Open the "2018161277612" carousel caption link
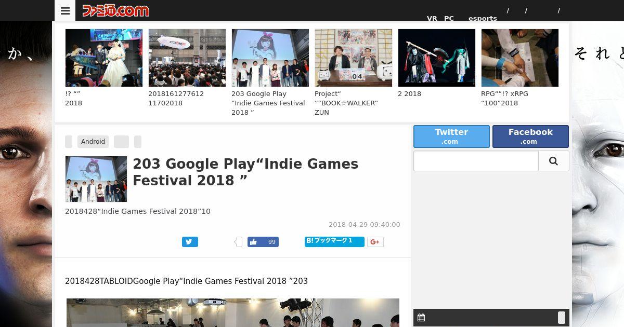Viewport: 624px width, 327px height. pos(176,99)
